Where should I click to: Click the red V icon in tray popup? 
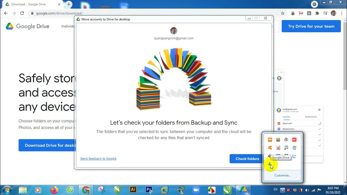click(x=278, y=148)
